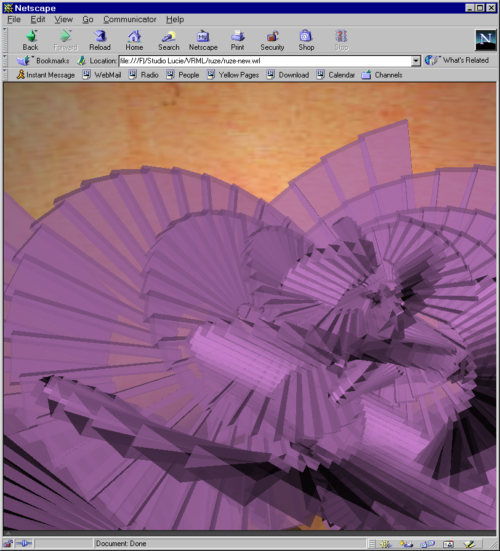The width and height of the screenshot is (500, 551).
Task: Click the Document: Done status text
Action: tap(121, 544)
